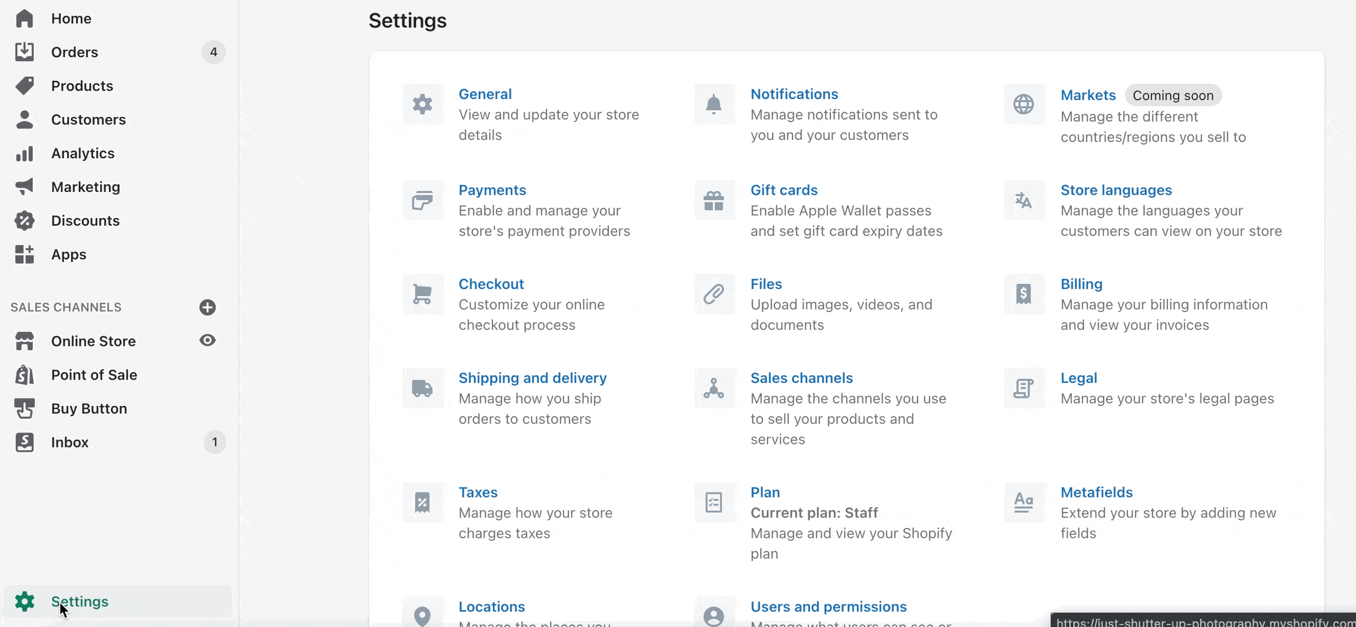
Task: Click the Files paperclip icon
Action: [713, 294]
